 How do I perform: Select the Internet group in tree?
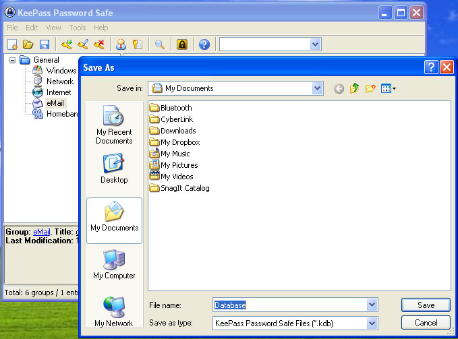coord(59,92)
